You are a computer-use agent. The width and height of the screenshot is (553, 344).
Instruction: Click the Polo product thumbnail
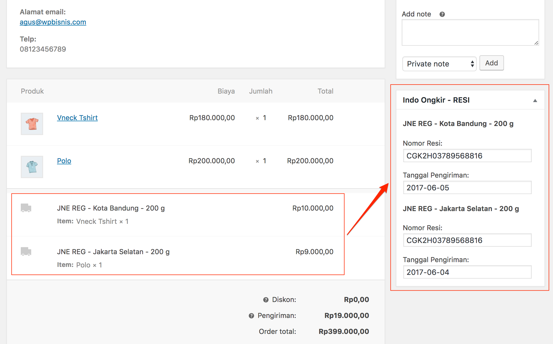click(x=32, y=167)
